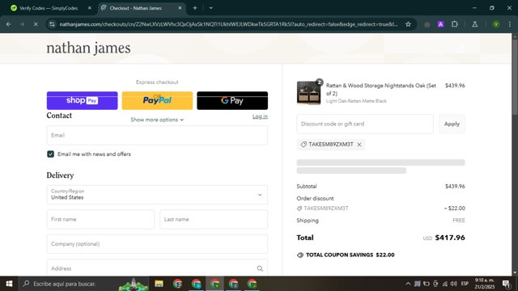This screenshot has width=518, height=291.
Task: Click the tag icon in the applied code chip
Action: 304,145
